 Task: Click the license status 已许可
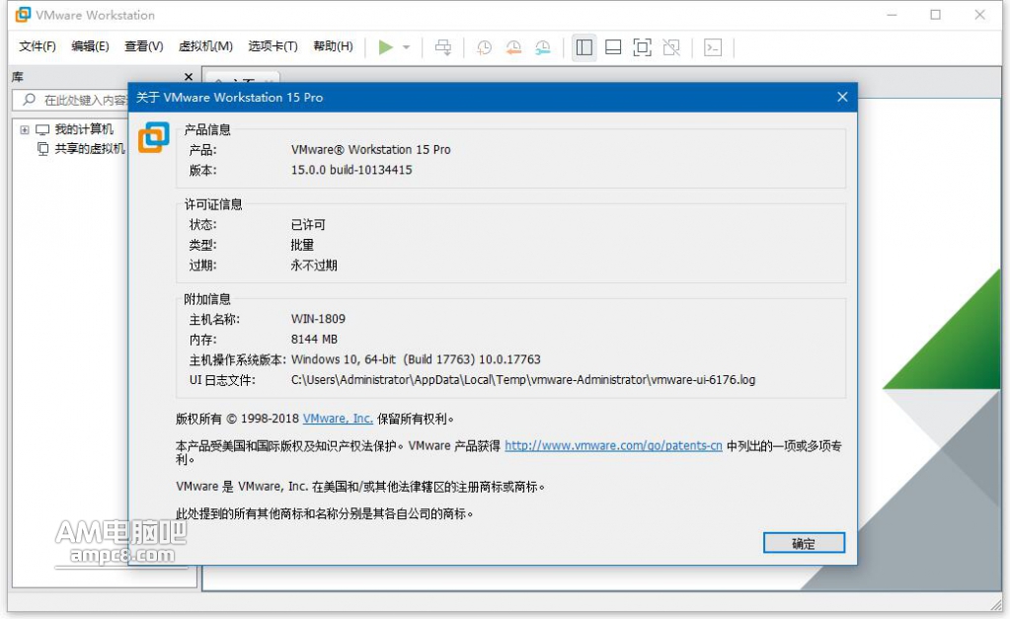click(308, 225)
